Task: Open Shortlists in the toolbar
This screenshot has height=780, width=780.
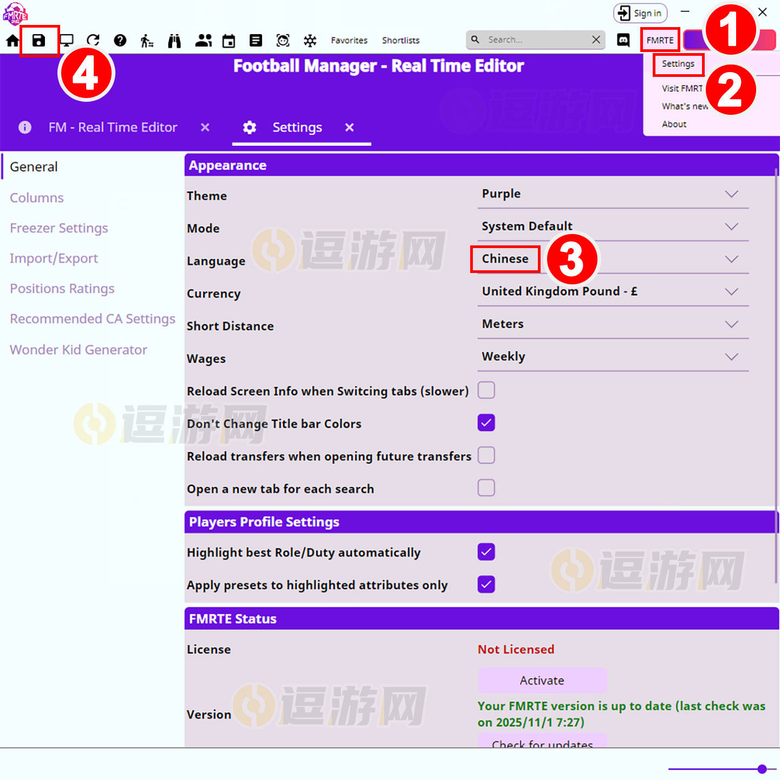Action: coord(401,41)
